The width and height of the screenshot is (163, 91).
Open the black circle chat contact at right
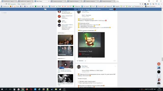(159, 72)
